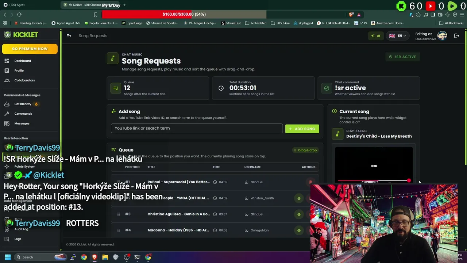Open File Explorer from the taskbar
The image size is (467, 263).
(x=105, y=257)
